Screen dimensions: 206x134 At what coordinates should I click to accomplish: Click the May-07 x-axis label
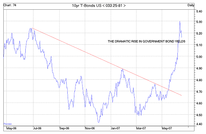click(x=167, y=128)
